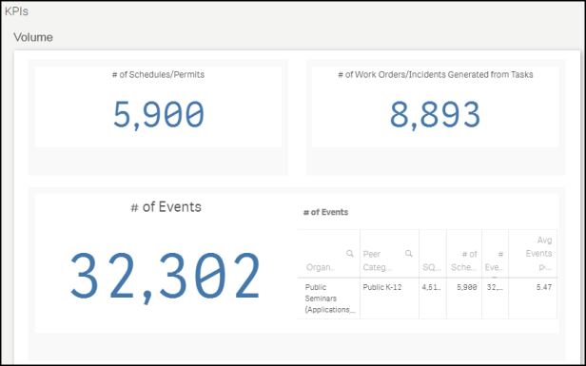
Task: Click the 4,51.. square footage cell
Action: pyautogui.click(x=432, y=287)
